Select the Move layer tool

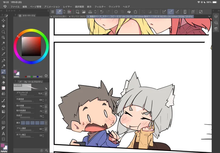[x=3, y=20]
